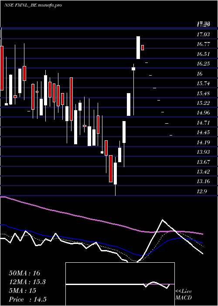
Task: Click the Live MACD label
Action: tap(184, 294)
